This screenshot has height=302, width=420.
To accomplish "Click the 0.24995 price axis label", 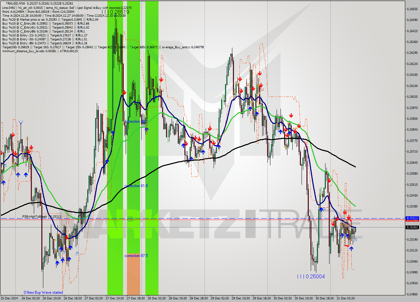I will pos(412,272).
